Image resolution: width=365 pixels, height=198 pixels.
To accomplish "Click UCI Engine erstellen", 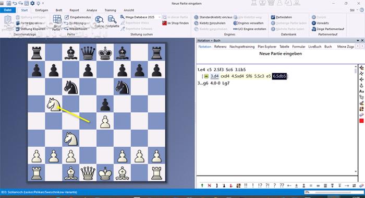I will (250, 29).
